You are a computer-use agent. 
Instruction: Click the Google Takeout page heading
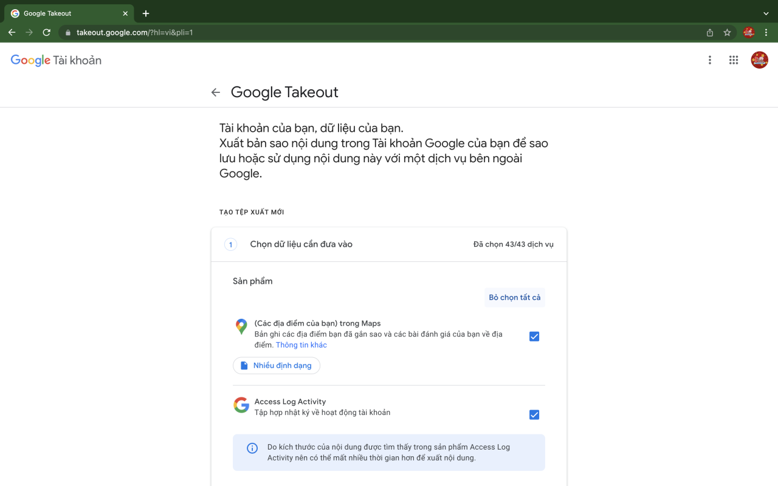(284, 92)
